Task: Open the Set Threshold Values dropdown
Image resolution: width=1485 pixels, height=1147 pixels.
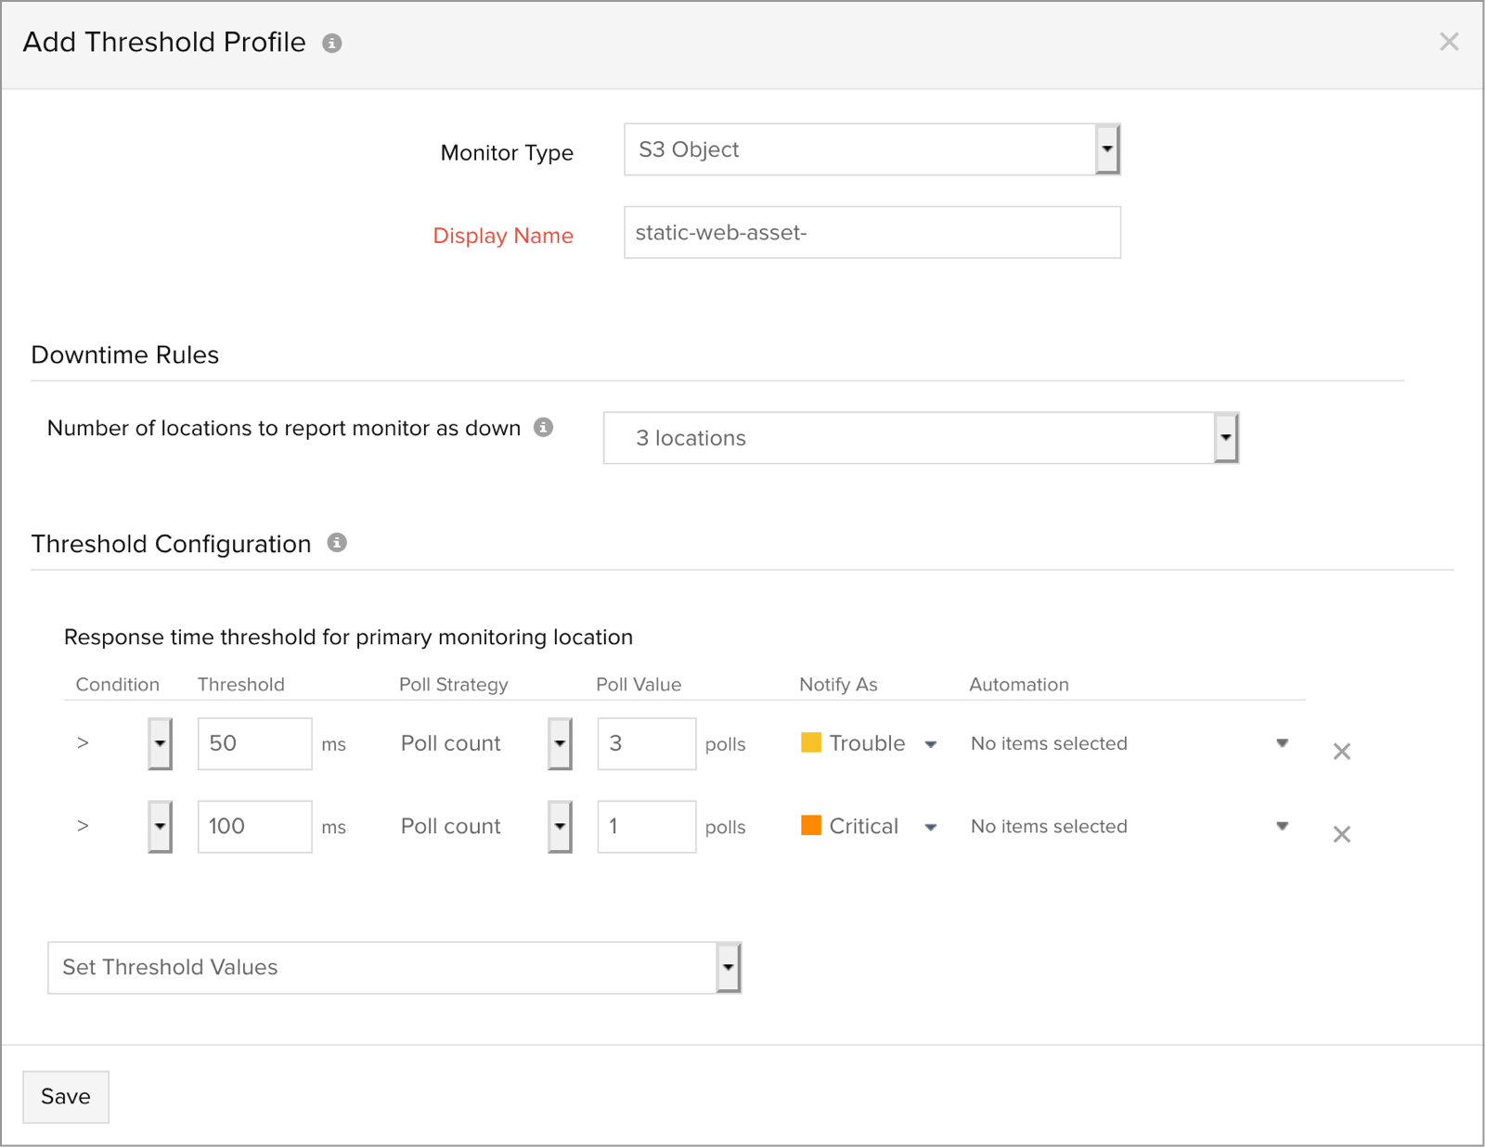Action: point(727,967)
